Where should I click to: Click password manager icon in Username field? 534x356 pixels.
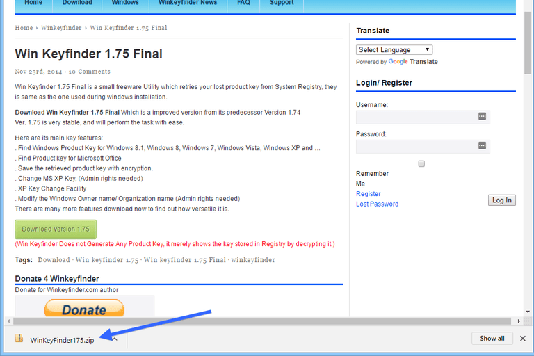(483, 117)
